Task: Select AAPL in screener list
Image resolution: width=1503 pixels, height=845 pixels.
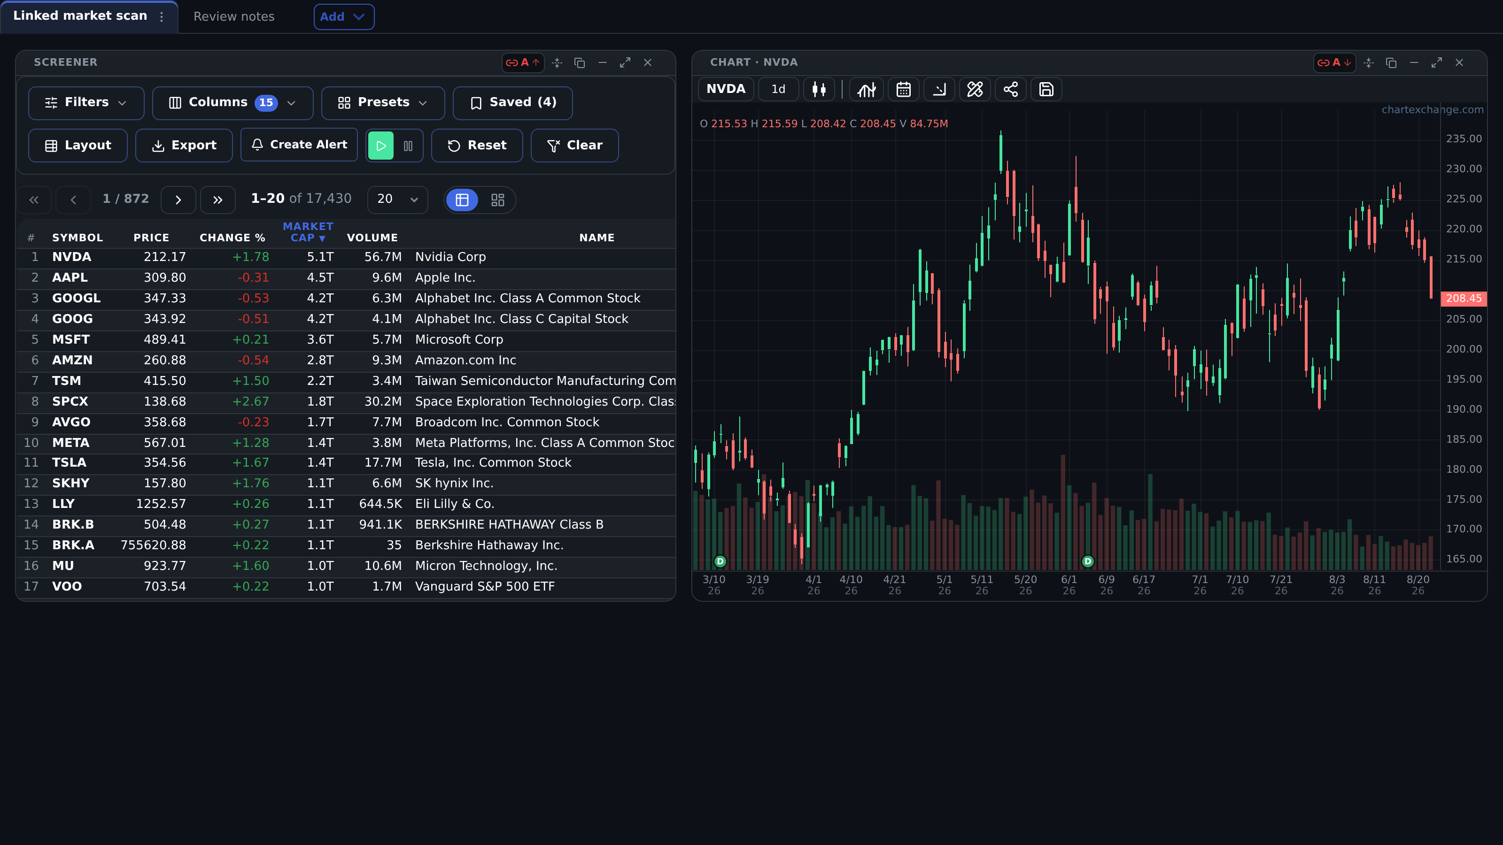Action: pos(70,277)
